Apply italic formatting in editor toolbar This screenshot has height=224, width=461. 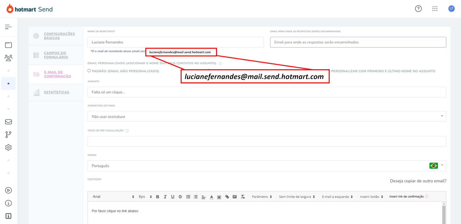coord(165,197)
